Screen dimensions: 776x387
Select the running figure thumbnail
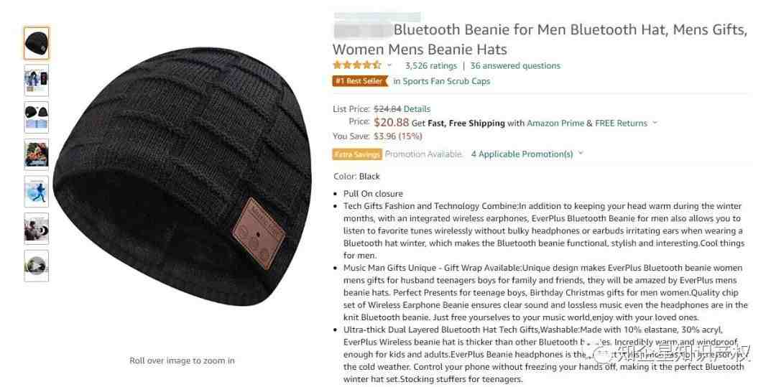pyautogui.click(x=37, y=191)
